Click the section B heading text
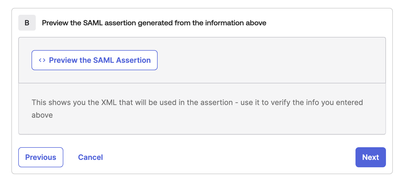Viewport: 409px width, 181px height. pyautogui.click(x=154, y=23)
